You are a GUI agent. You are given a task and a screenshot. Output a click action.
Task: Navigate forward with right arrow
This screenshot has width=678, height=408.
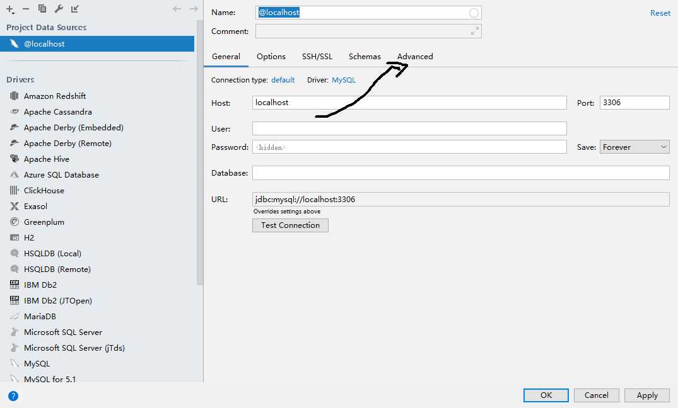click(194, 9)
